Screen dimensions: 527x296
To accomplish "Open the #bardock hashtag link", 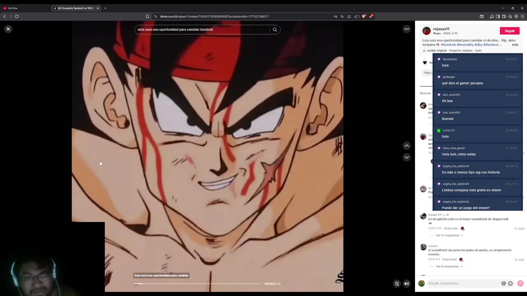I will pos(448,44).
